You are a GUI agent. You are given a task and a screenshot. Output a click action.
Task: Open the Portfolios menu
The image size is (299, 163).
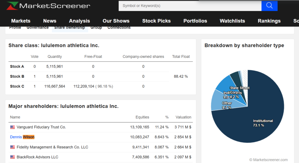pos(195,21)
